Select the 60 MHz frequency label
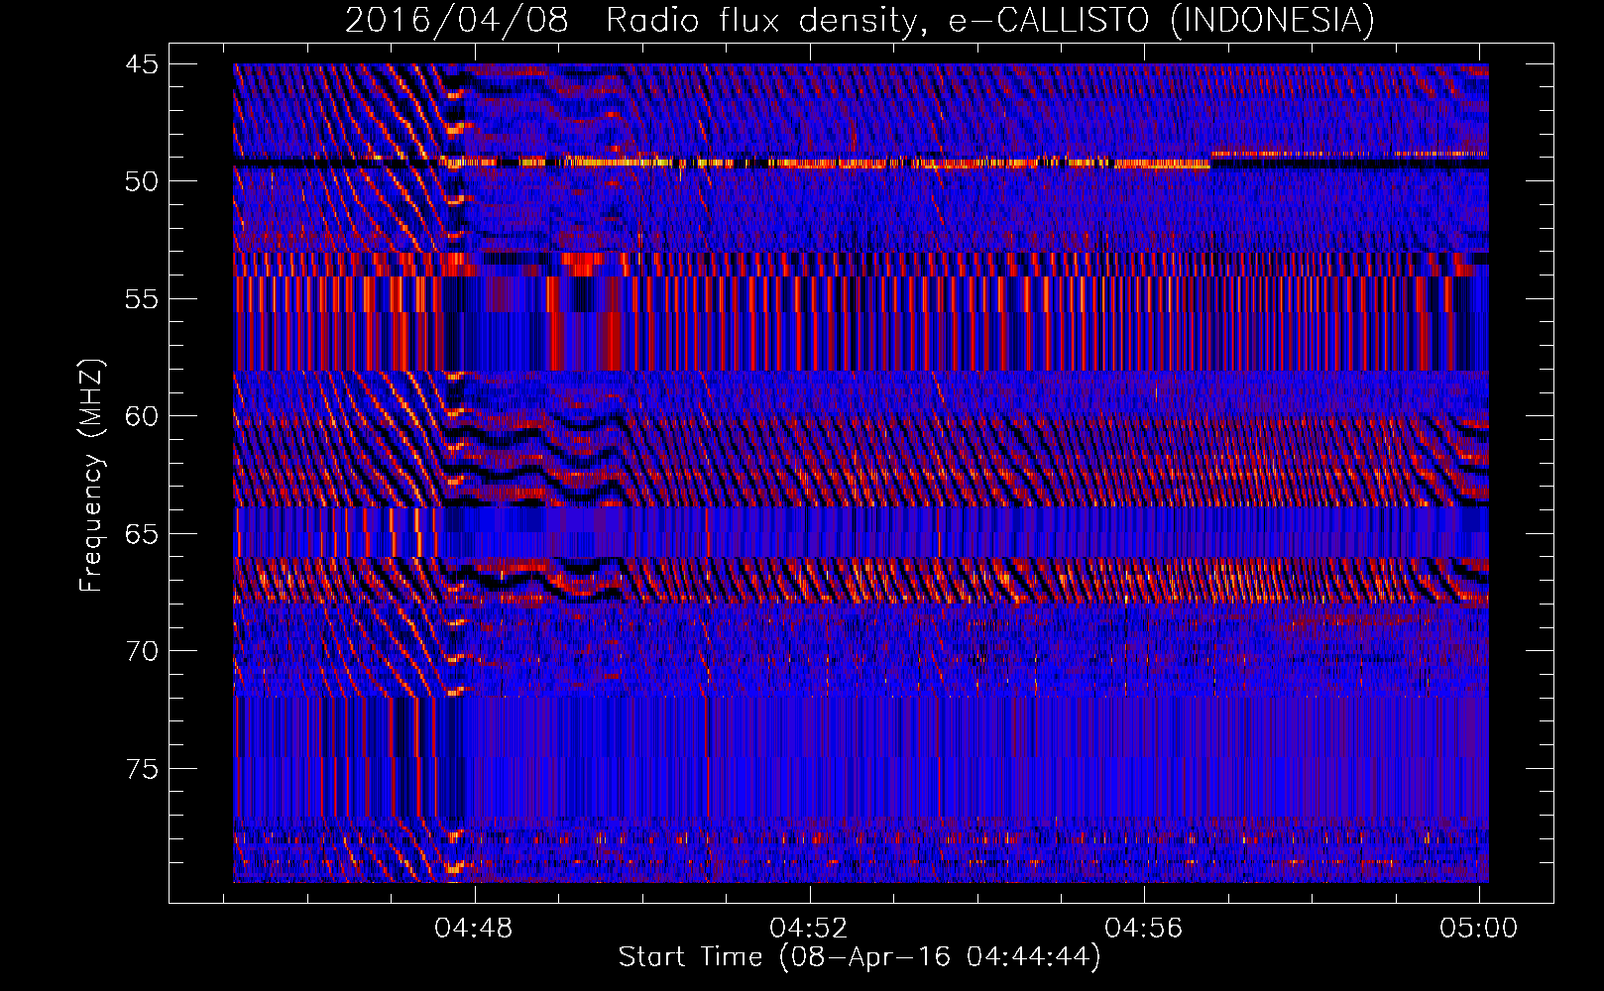Screen dimensions: 1604x991 [x=141, y=416]
